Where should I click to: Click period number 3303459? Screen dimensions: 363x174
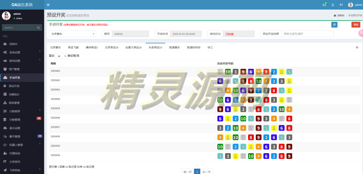(55, 108)
